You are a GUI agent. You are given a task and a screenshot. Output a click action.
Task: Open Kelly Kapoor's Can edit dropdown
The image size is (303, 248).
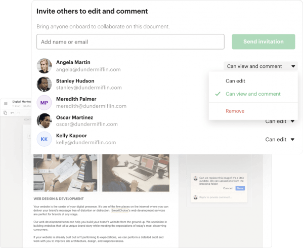tap(280, 139)
